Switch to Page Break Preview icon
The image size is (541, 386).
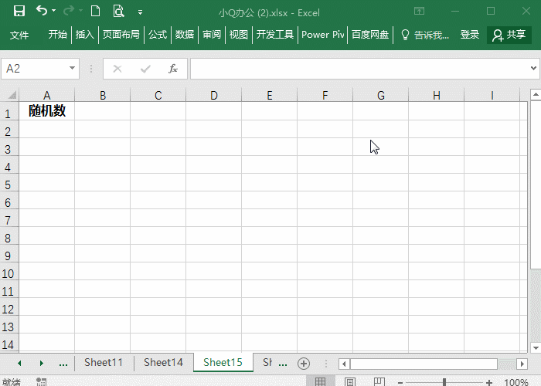point(379,381)
